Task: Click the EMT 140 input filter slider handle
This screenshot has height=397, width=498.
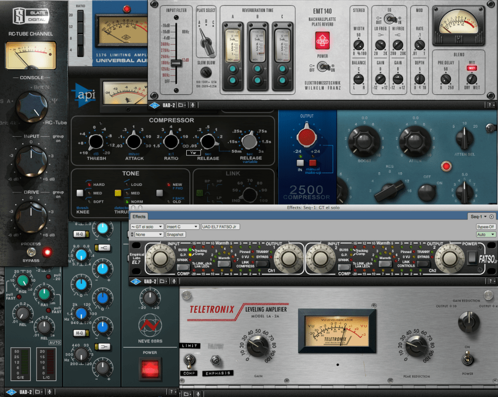Action: (x=177, y=62)
